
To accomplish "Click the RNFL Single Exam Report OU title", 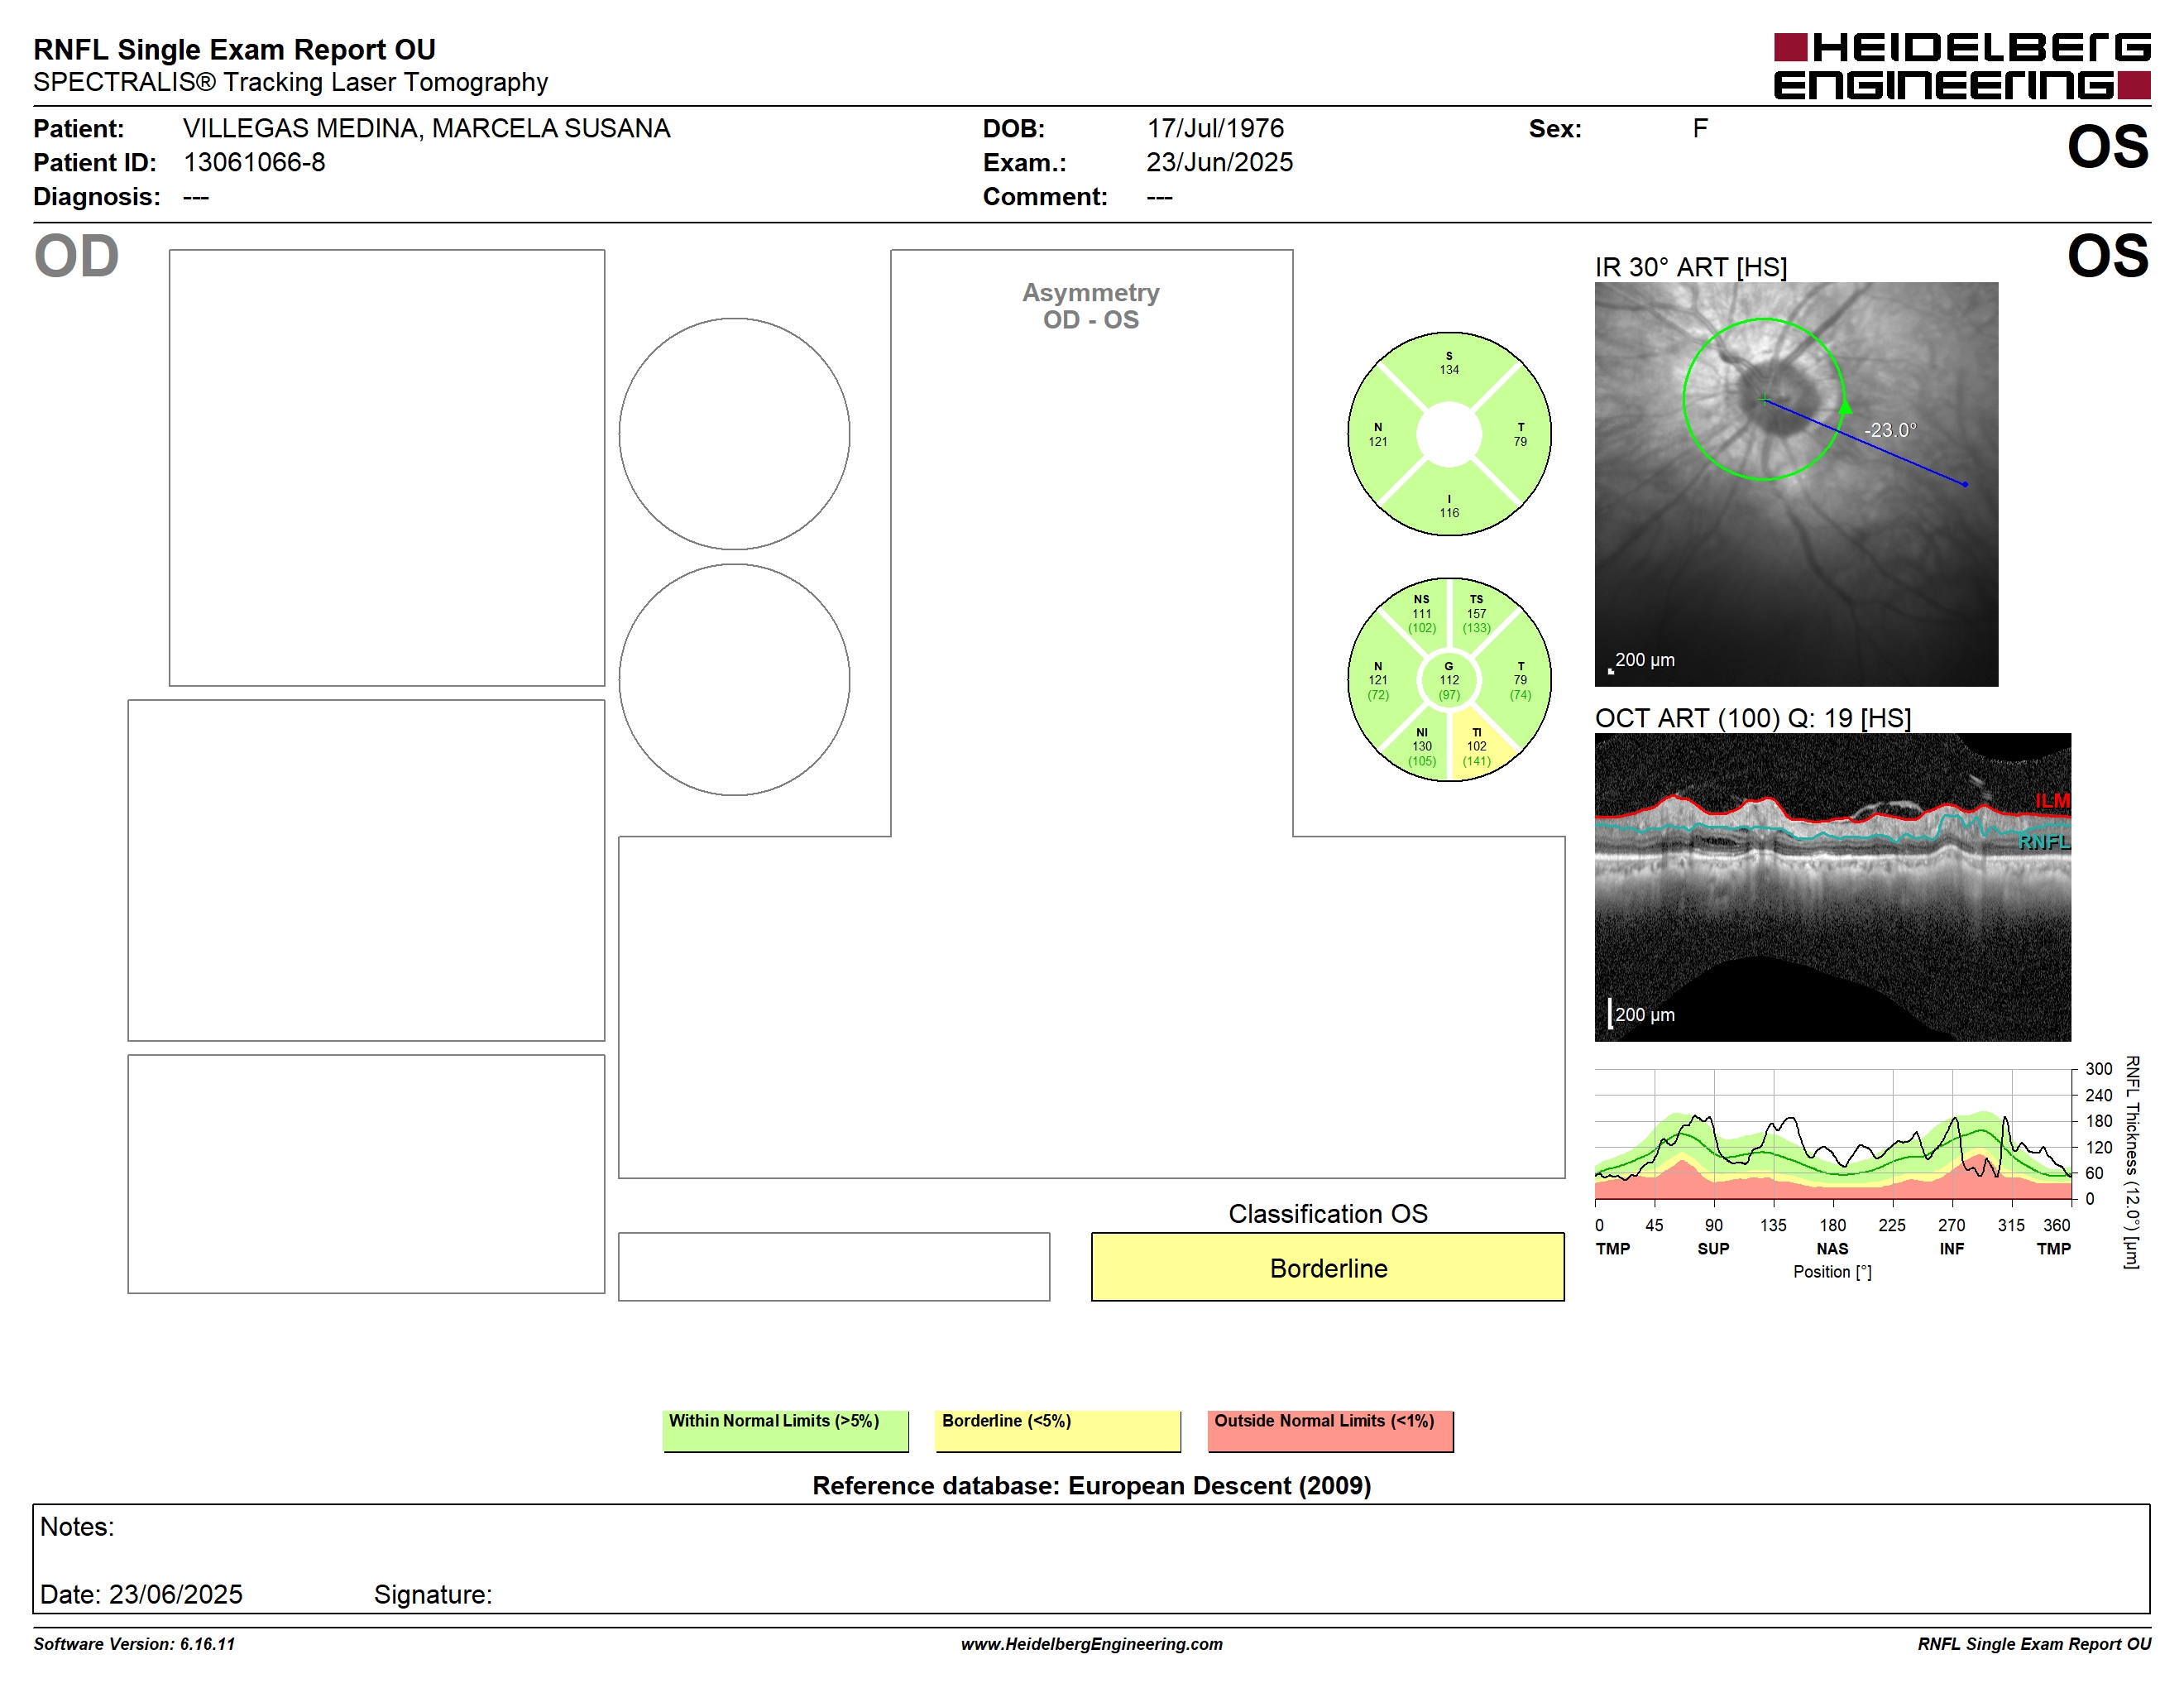I will click(x=234, y=49).
